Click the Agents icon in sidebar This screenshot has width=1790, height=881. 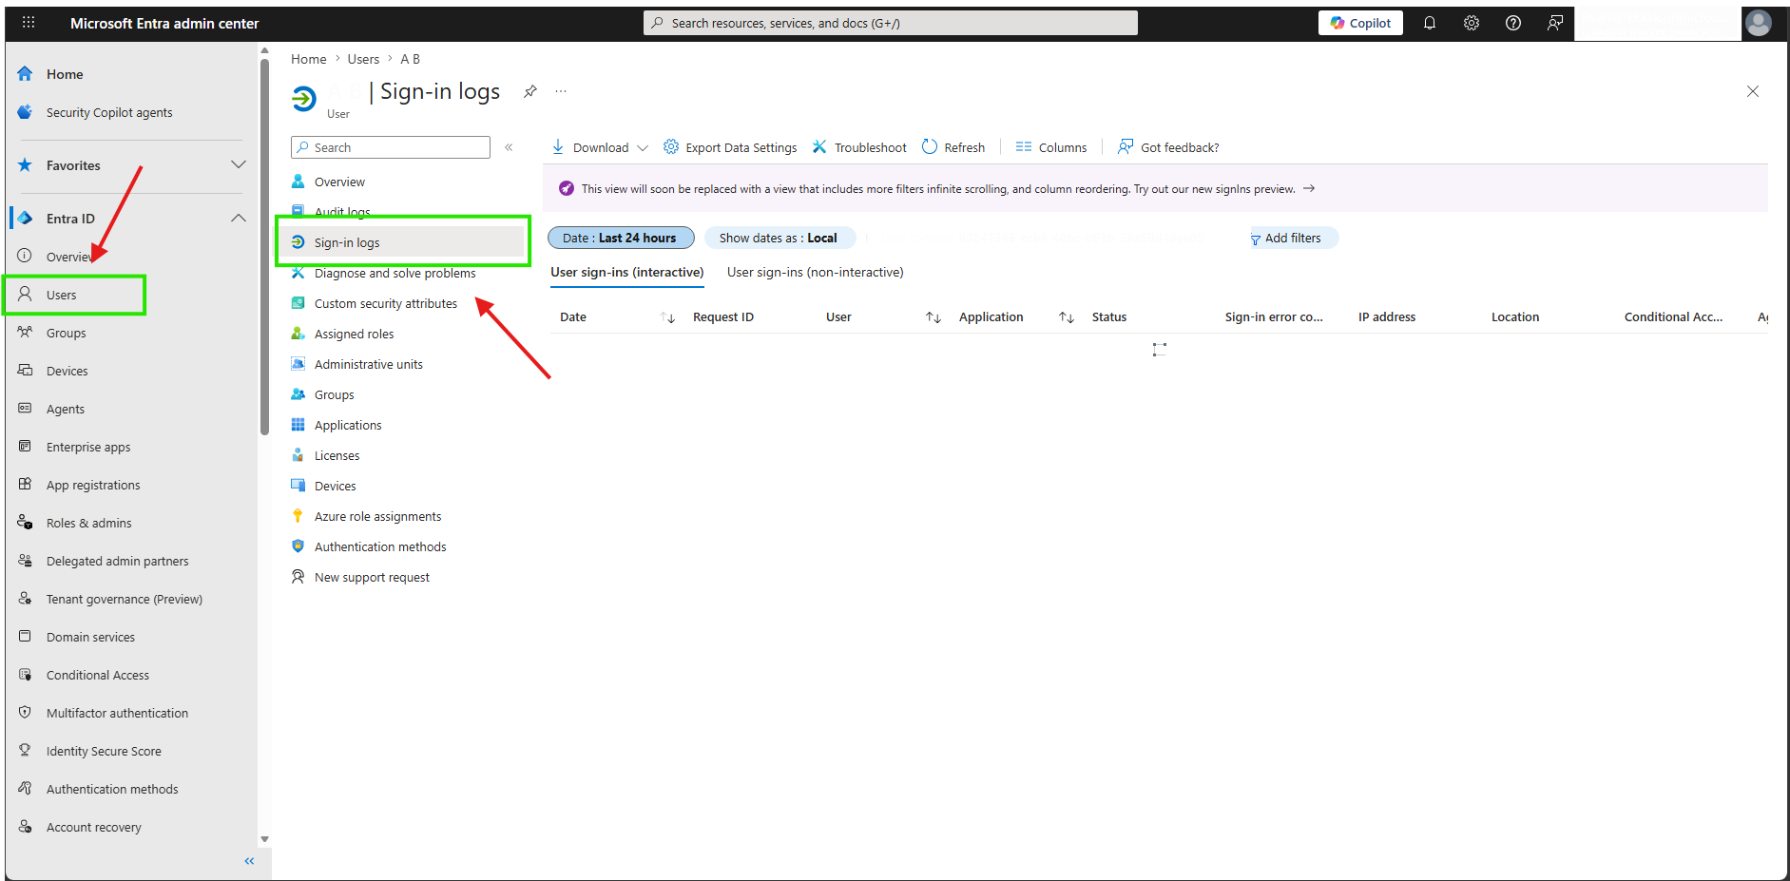coord(25,409)
